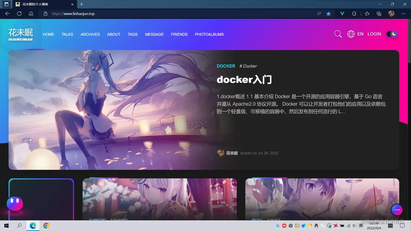Open the FRIENDS nav item

coord(179,34)
